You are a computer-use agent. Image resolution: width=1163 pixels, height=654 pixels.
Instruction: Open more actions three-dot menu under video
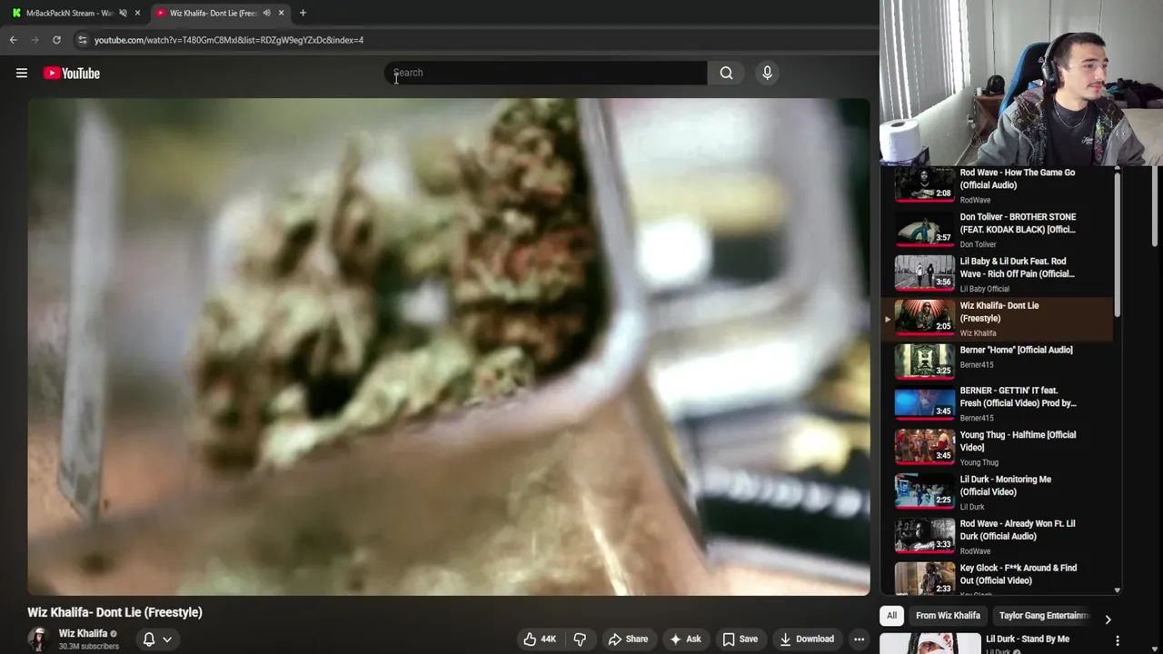coord(859,639)
